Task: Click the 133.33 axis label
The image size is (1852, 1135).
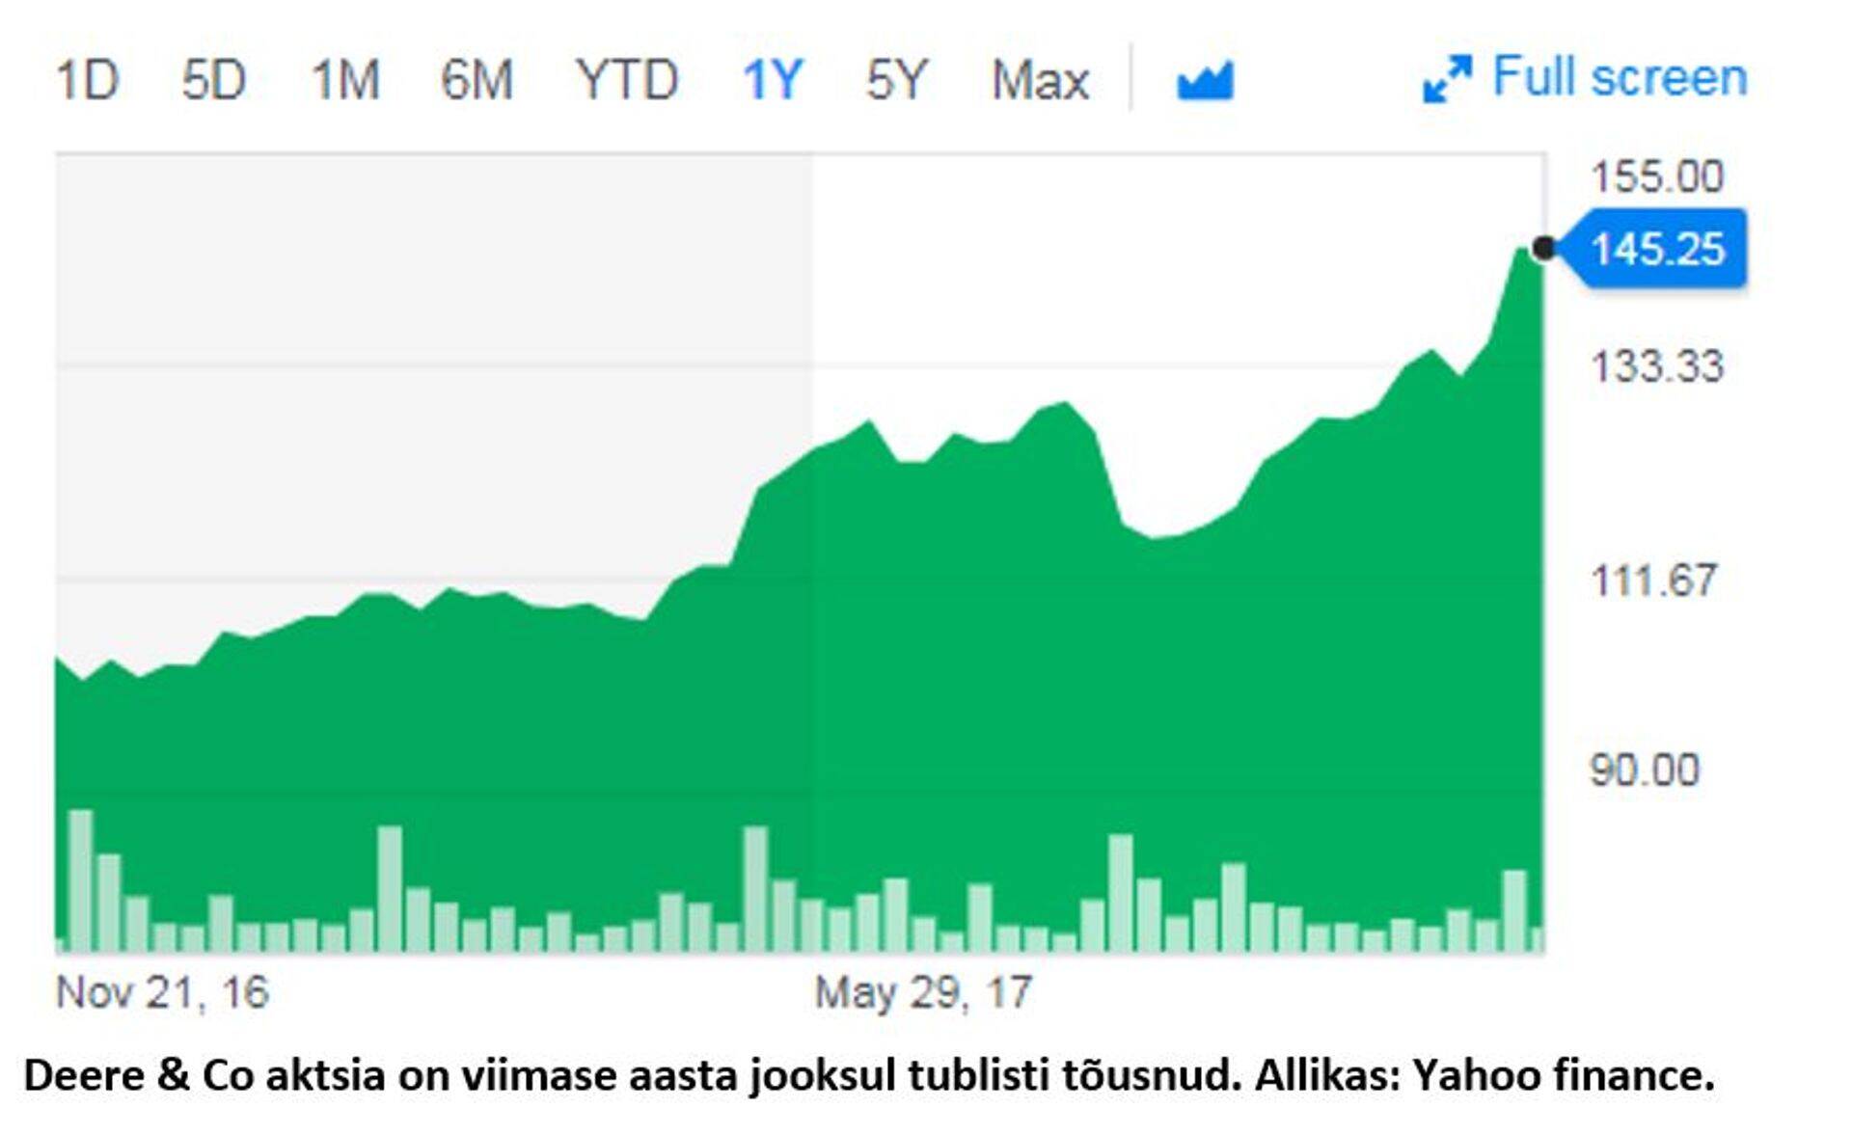Action: pos(1656,367)
